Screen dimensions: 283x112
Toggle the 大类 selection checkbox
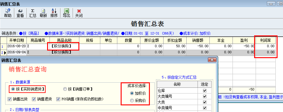coord(205,102)
